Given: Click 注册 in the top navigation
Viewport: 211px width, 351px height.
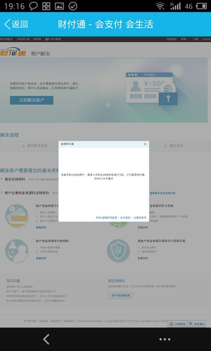Looking at the screenshot, I should 195,39.
